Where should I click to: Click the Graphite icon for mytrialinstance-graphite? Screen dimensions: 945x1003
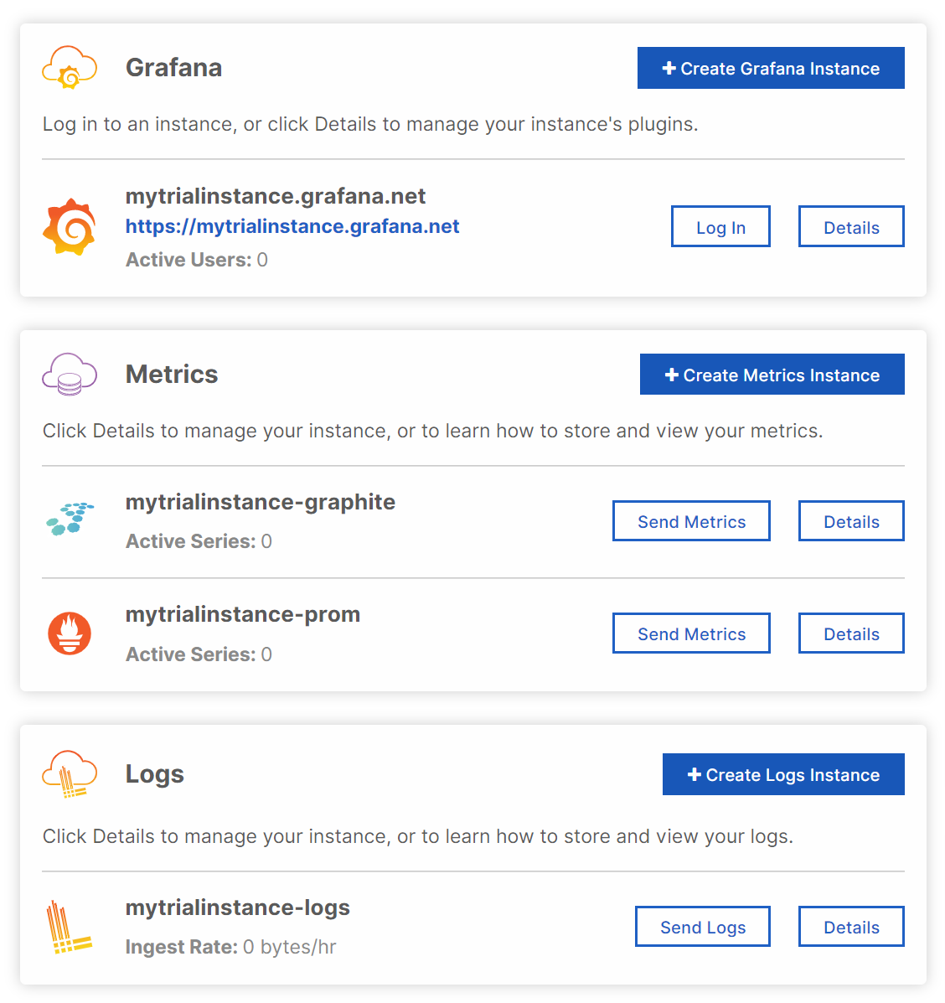click(70, 519)
